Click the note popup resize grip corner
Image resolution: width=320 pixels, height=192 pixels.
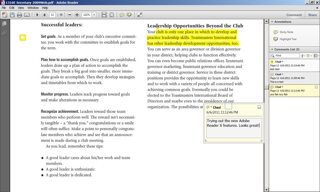pyautogui.click(x=261, y=140)
